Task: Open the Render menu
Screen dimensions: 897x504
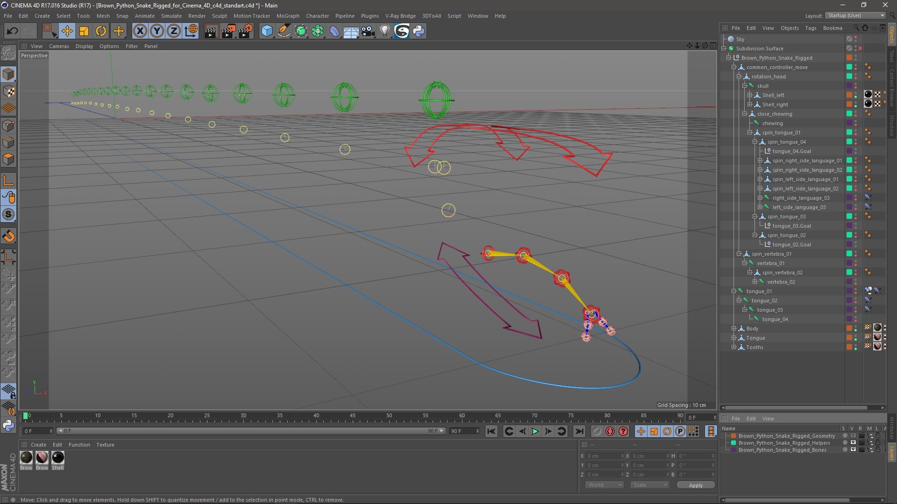Action: click(197, 16)
